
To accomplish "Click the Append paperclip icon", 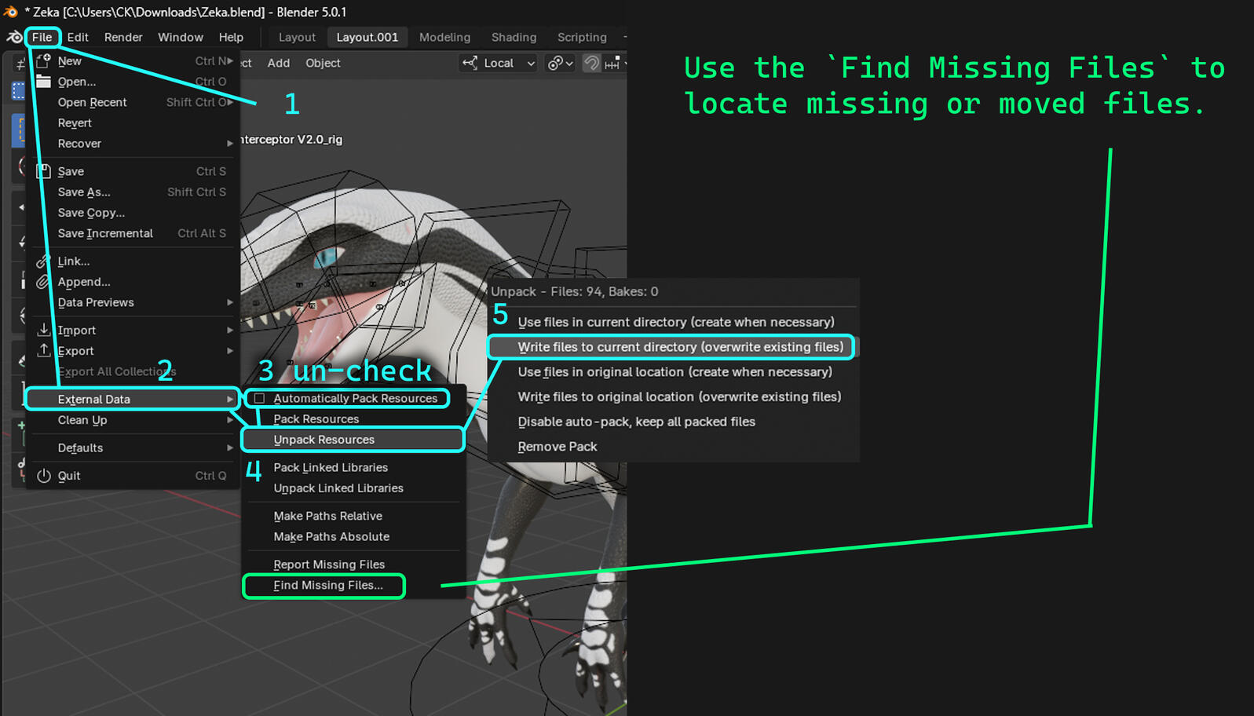I will click(44, 282).
